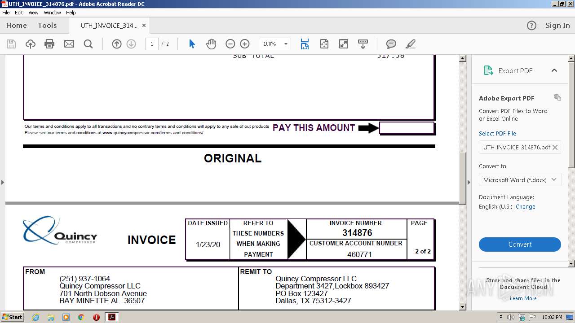Click the upload to cloud icon

[31, 44]
